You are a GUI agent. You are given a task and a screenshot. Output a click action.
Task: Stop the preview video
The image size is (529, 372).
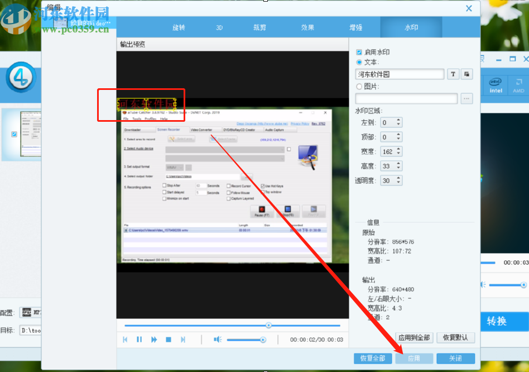click(168, 339)
